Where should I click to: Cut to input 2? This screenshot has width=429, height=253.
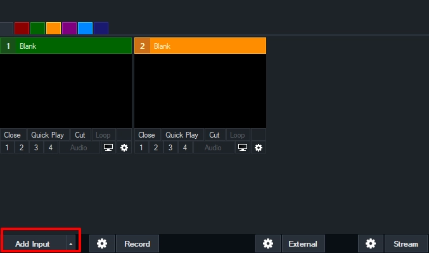click(x=215, y=135)
